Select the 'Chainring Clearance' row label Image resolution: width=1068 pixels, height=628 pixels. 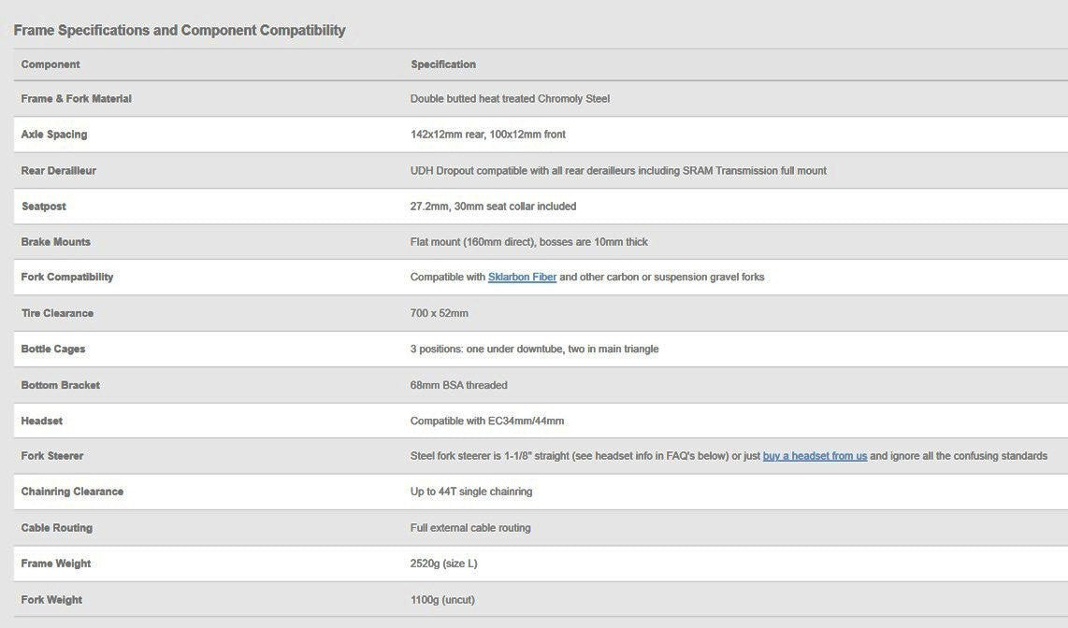click(x=72, y=492)
